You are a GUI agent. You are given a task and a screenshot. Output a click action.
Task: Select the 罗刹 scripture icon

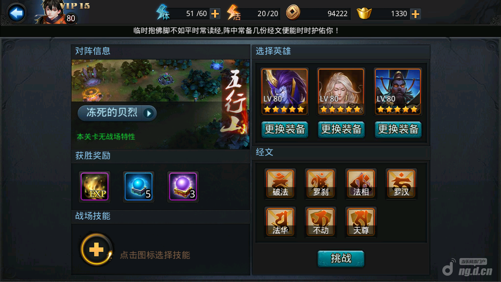click(321, 183)
